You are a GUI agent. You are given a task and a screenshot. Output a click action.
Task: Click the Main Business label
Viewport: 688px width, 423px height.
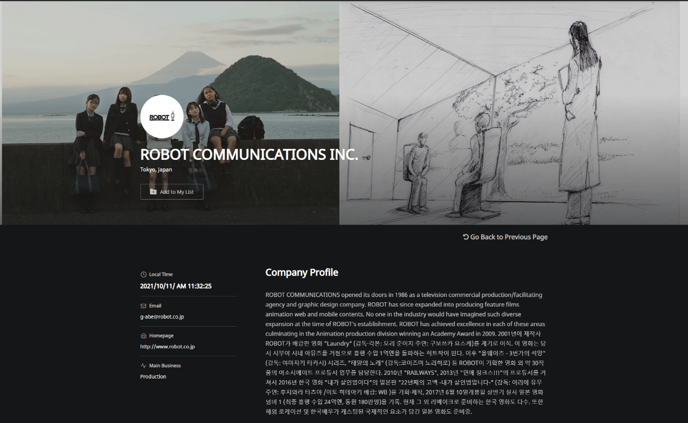(165, 365)
